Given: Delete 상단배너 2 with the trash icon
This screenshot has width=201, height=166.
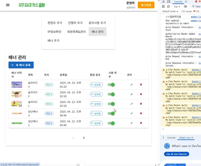Looking at the screenshot, I should [x=141, y=123].
